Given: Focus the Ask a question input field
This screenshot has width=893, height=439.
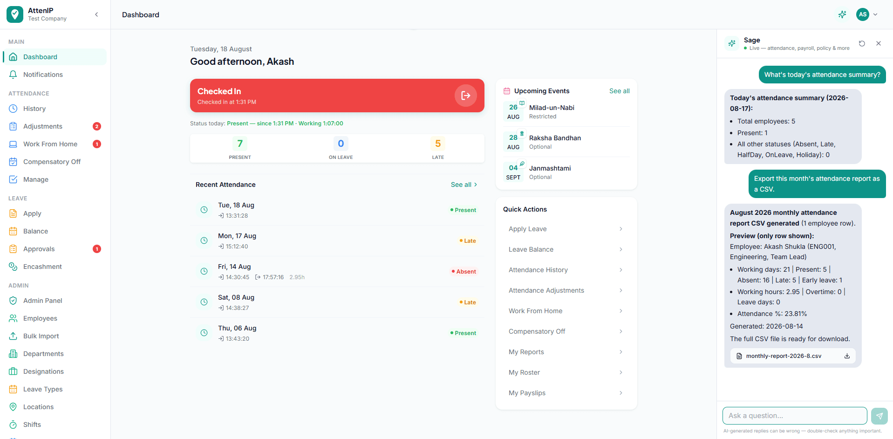Looking at the screenshot, I should 795,416.
